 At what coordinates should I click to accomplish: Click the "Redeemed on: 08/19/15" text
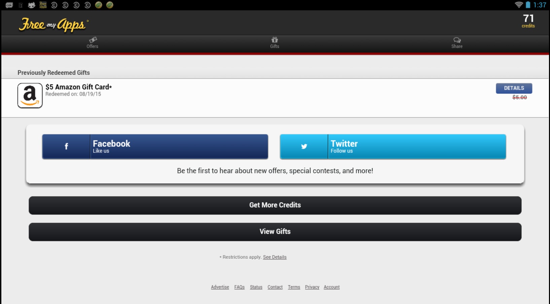tap(73, 94)
